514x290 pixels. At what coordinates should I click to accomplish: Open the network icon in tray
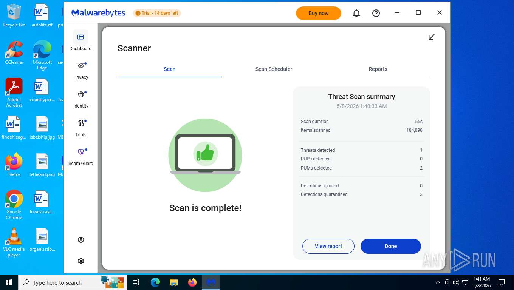click(x=465, y=282)
